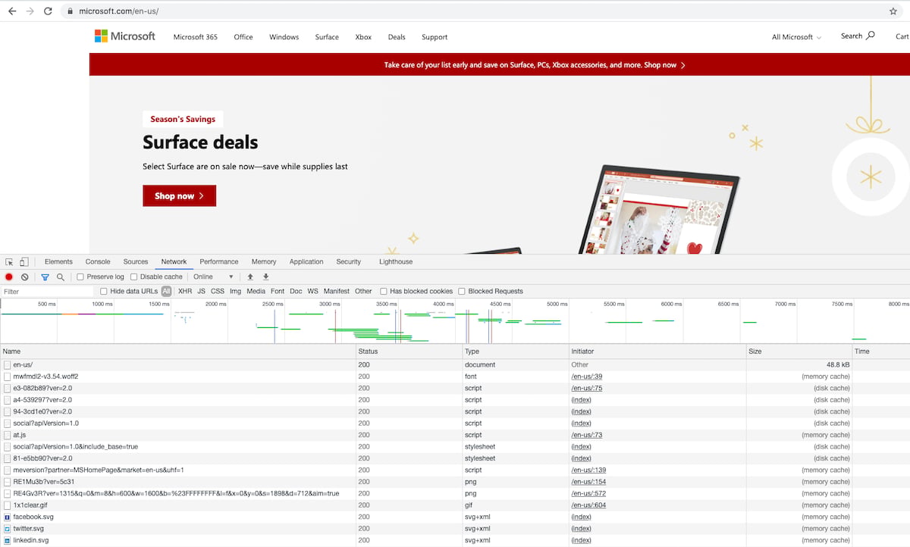Open the Surface nav link
Image resolution: width=910 pixels, height=547 pixels.
(x=327, y=36)
